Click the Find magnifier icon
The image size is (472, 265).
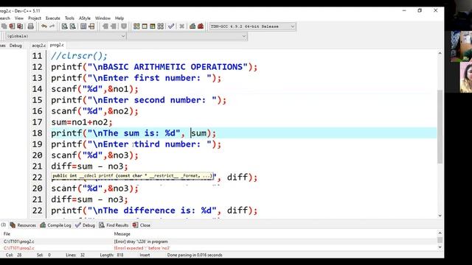[x=64, y=26]
